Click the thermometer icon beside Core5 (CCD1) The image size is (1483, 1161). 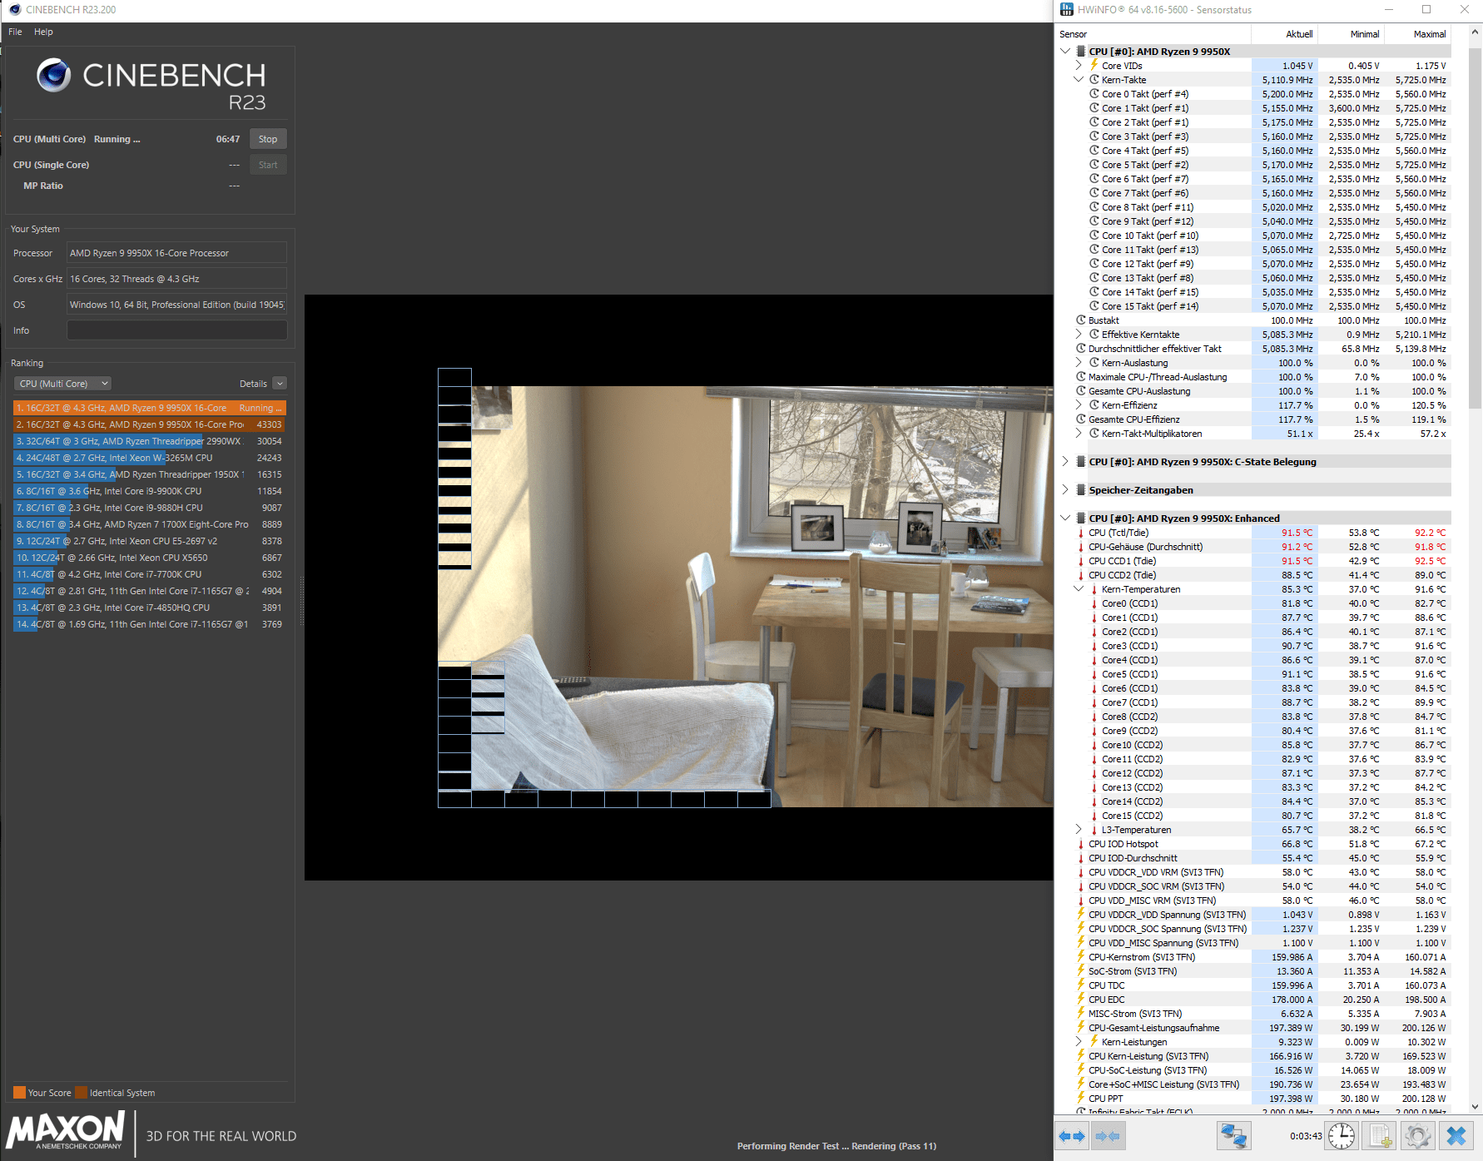[x=1094, y=674]
